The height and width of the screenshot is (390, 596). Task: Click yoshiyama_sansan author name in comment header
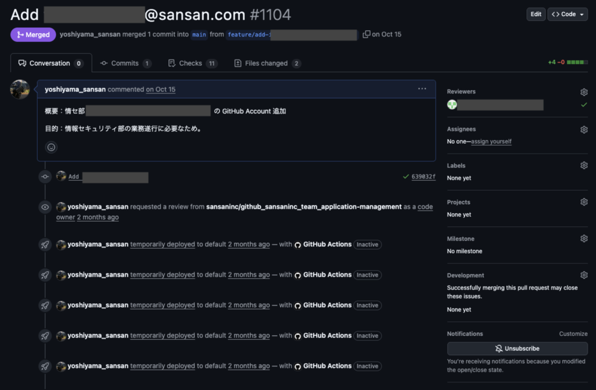coord(75,89)
